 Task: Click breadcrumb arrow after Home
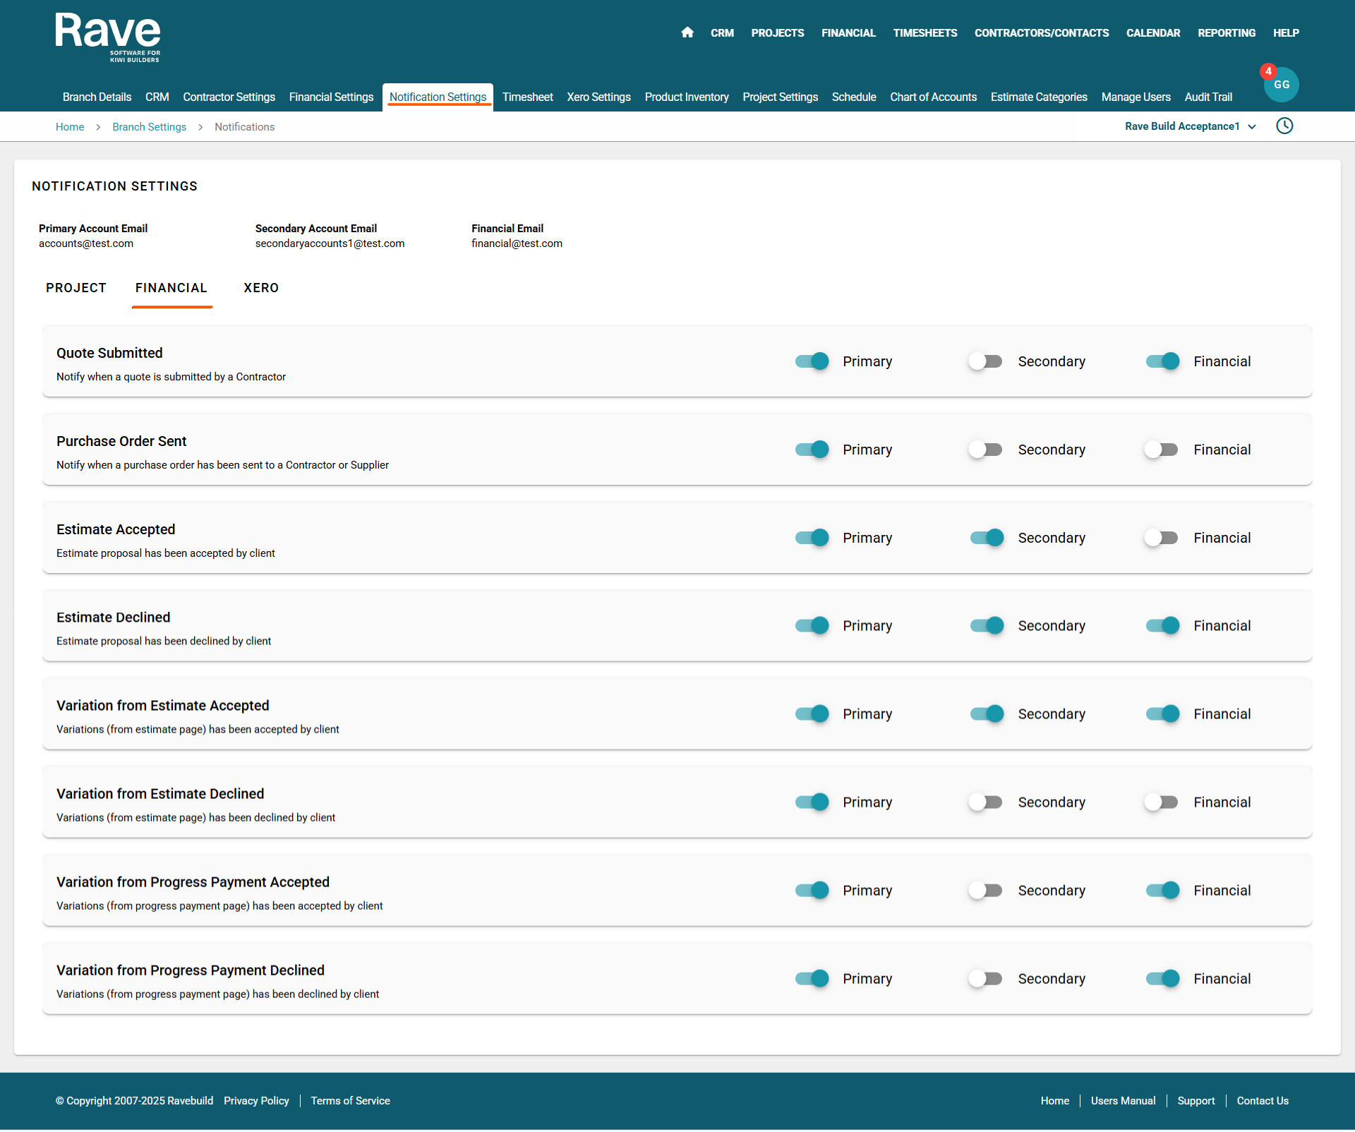coord(98,127)
